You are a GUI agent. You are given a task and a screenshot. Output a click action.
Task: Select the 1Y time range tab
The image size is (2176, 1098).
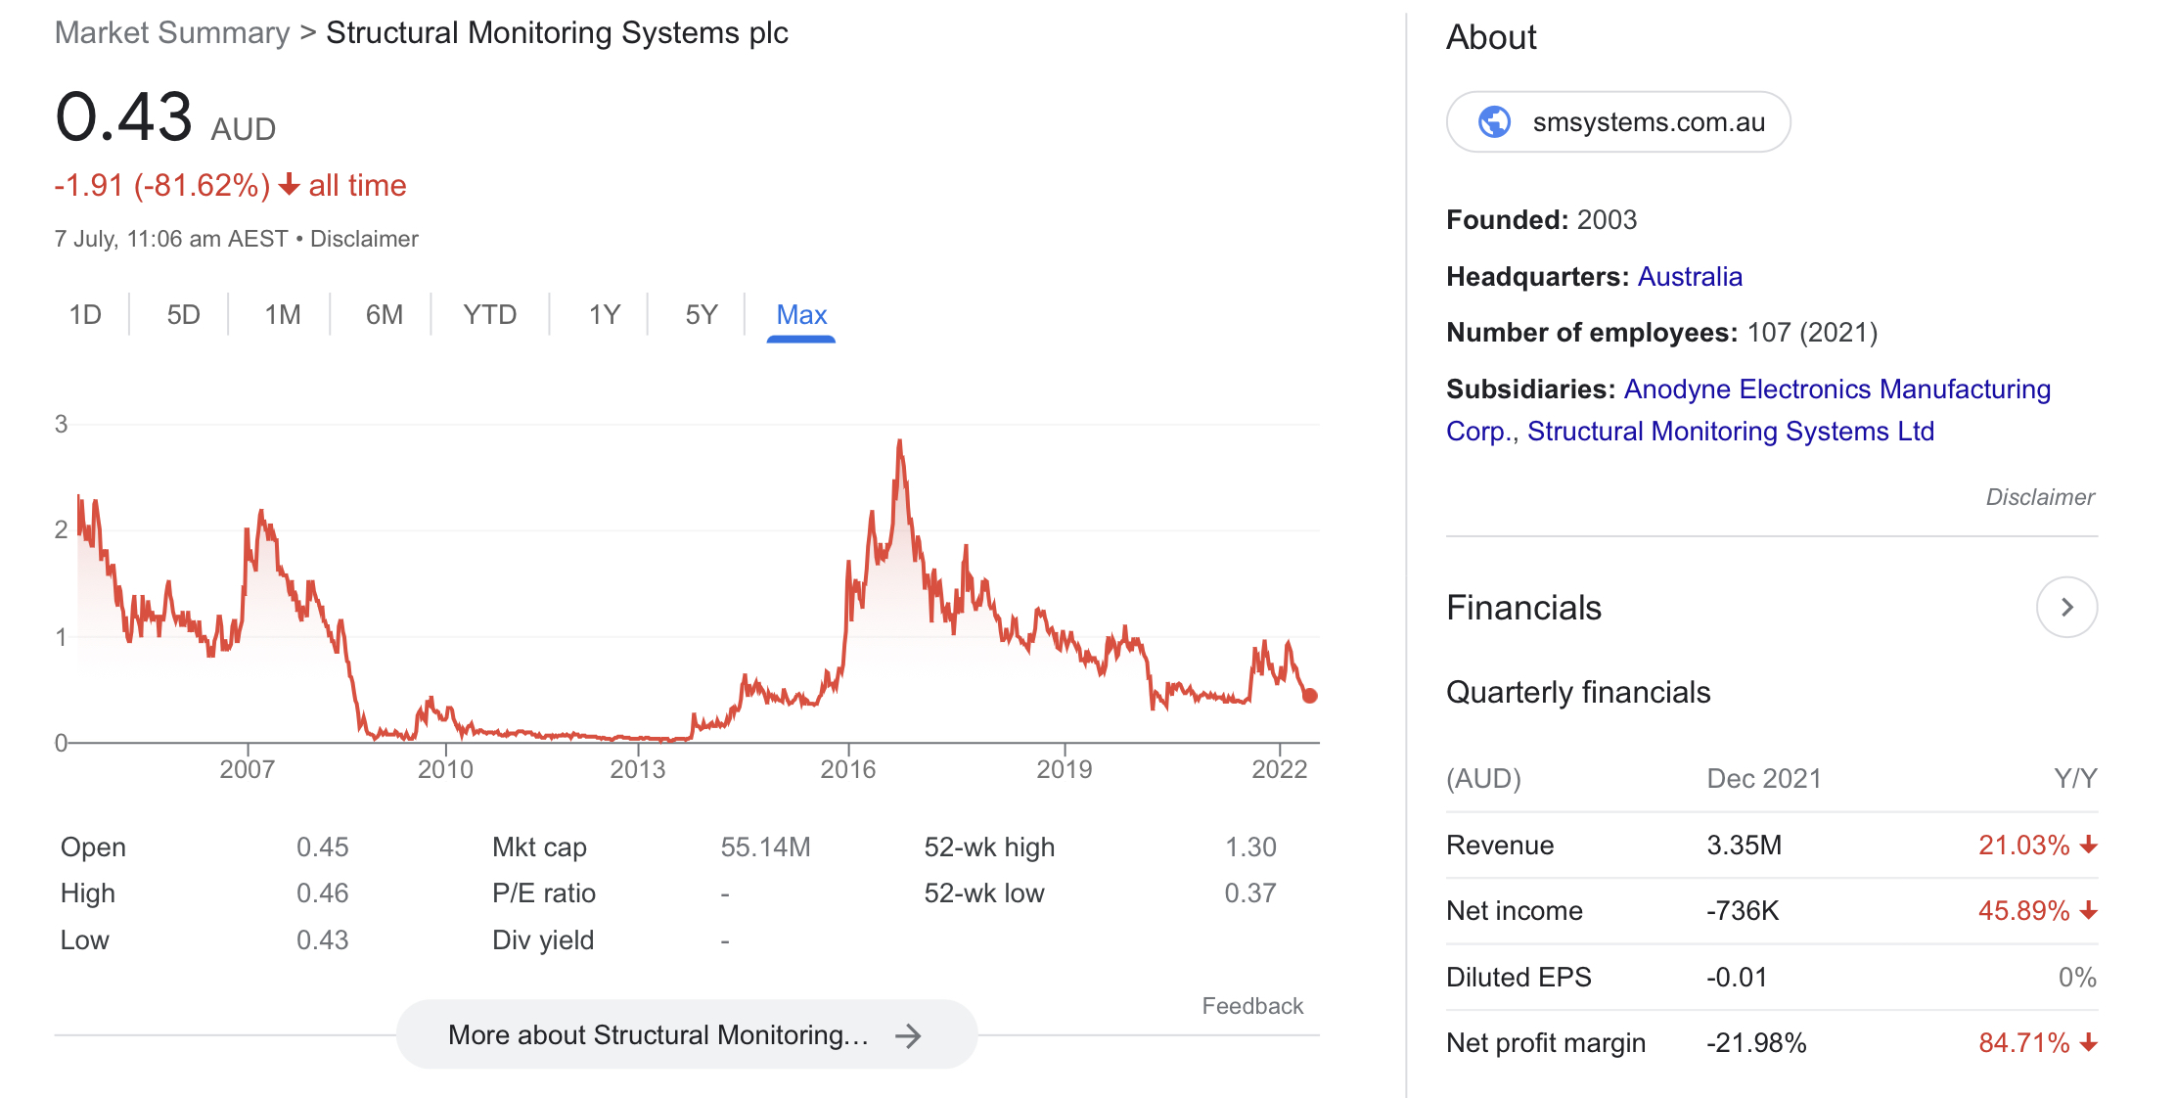(x=605, y=315)
